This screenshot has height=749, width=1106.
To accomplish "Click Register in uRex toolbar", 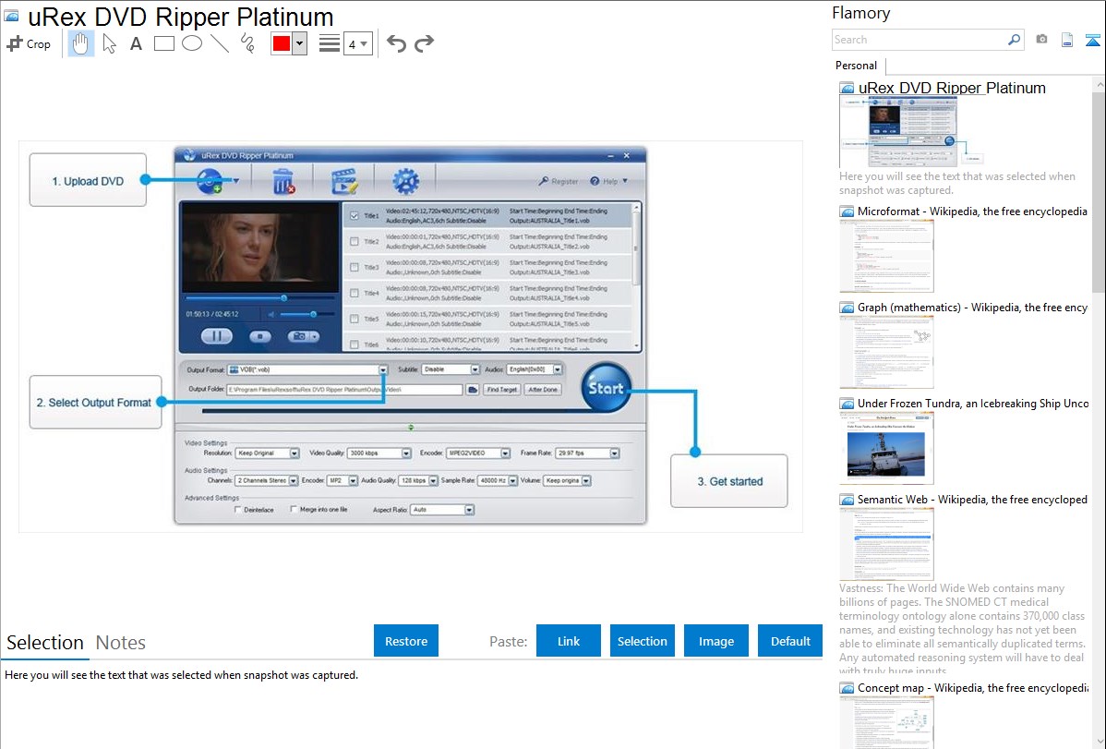I will coord(558,181).
